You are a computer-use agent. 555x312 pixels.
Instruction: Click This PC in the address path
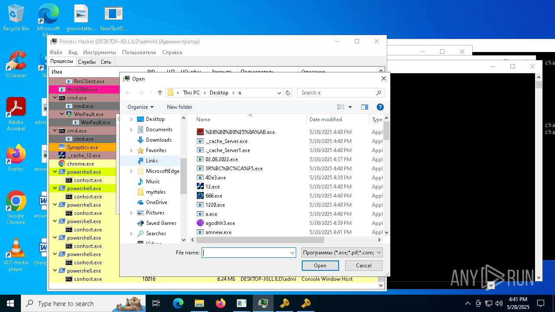click(191, 93)
